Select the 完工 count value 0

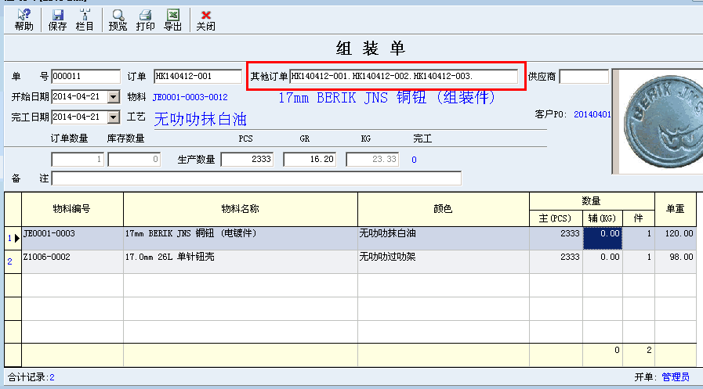pyautogui.click(x=414, y=160)
